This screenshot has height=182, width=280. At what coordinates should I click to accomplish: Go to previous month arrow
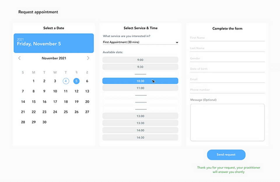tap(19, 58)
